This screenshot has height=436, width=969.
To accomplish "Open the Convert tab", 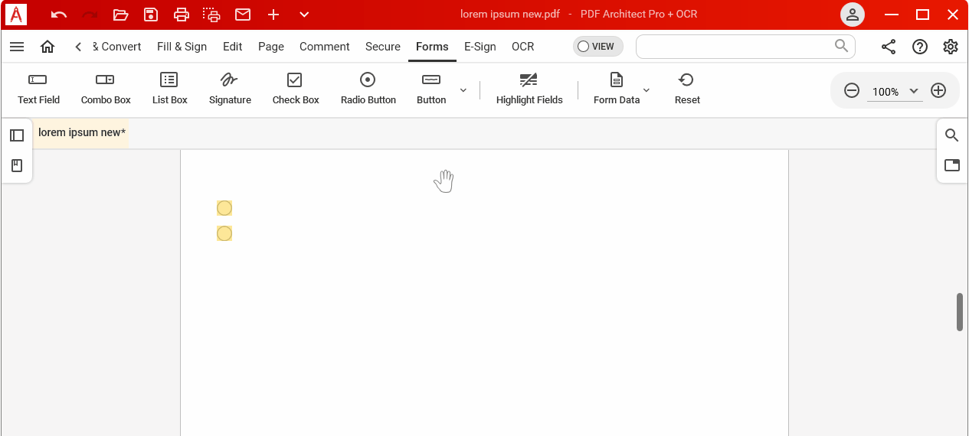I will (116, 47).
